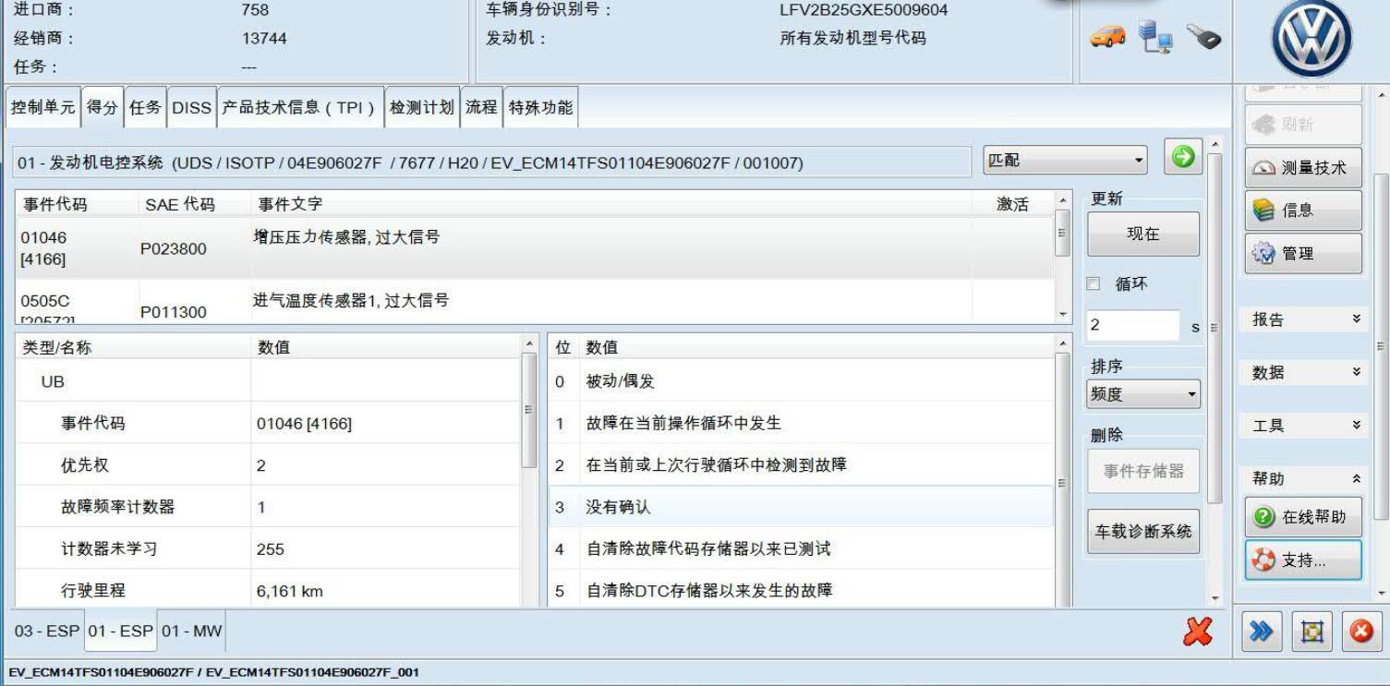
Task: Switch to the 流程 tab
Action: click(481, 107)
